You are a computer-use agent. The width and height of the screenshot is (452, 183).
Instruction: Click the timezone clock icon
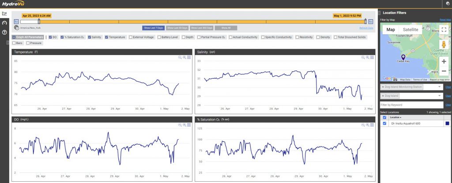(16, 27)
